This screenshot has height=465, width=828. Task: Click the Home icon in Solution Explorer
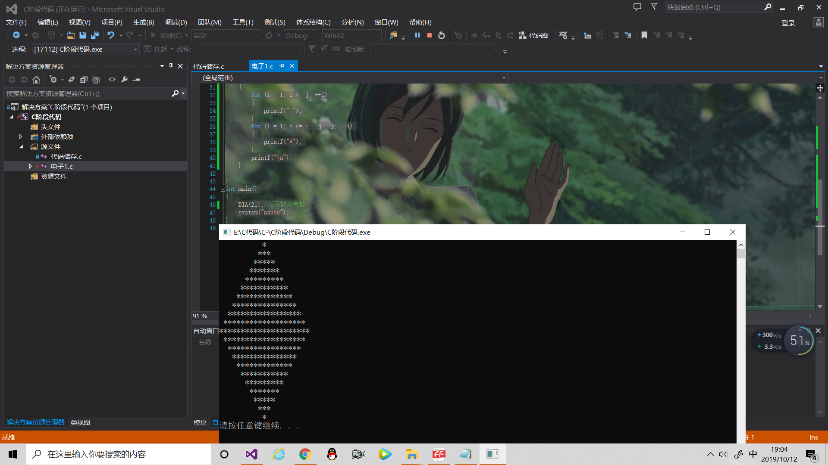[36, 80]
